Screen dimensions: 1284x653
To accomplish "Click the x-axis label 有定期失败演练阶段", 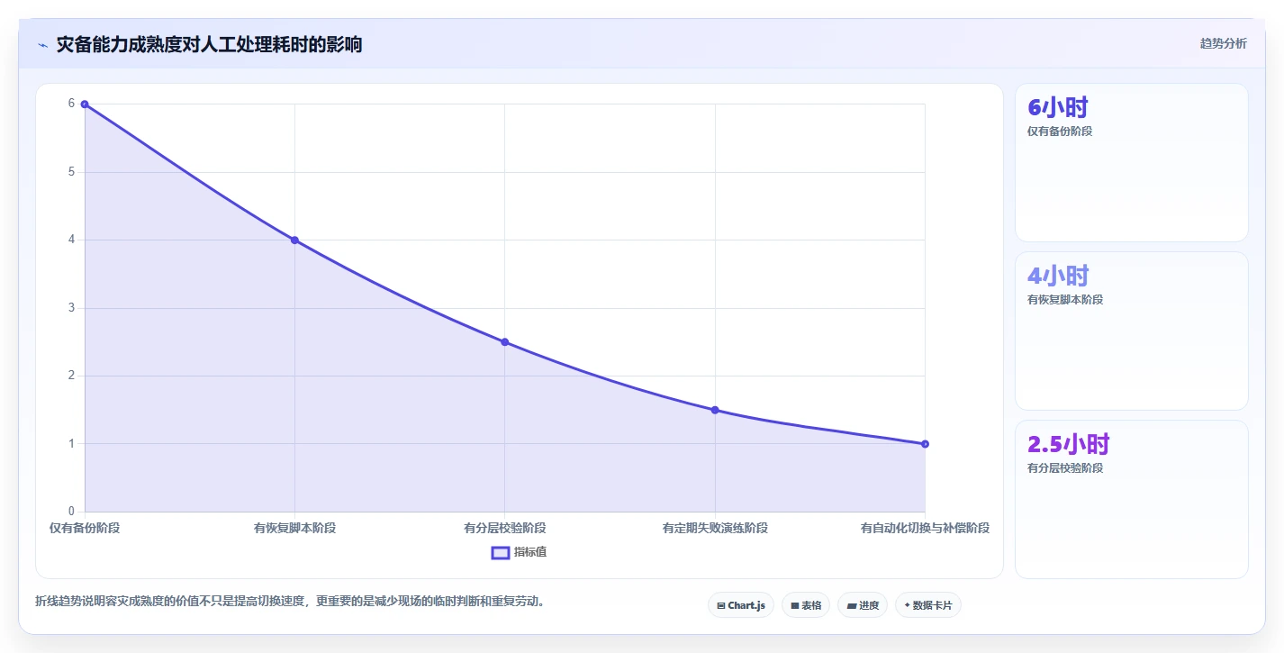I will pos(715,528).
